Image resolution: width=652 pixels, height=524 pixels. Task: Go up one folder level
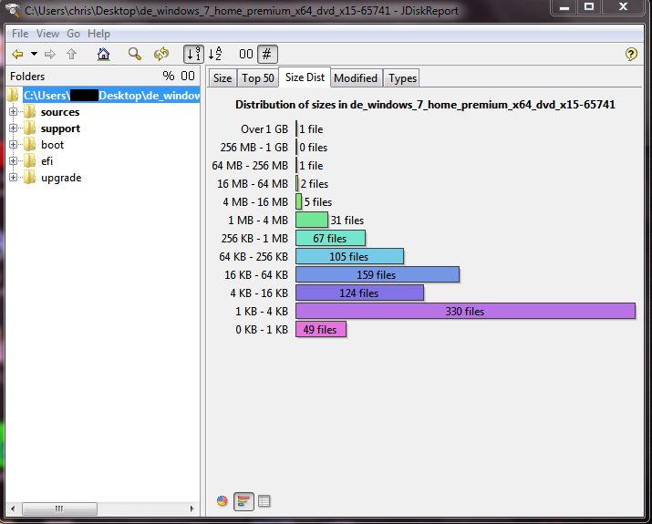tap(71, 54)
